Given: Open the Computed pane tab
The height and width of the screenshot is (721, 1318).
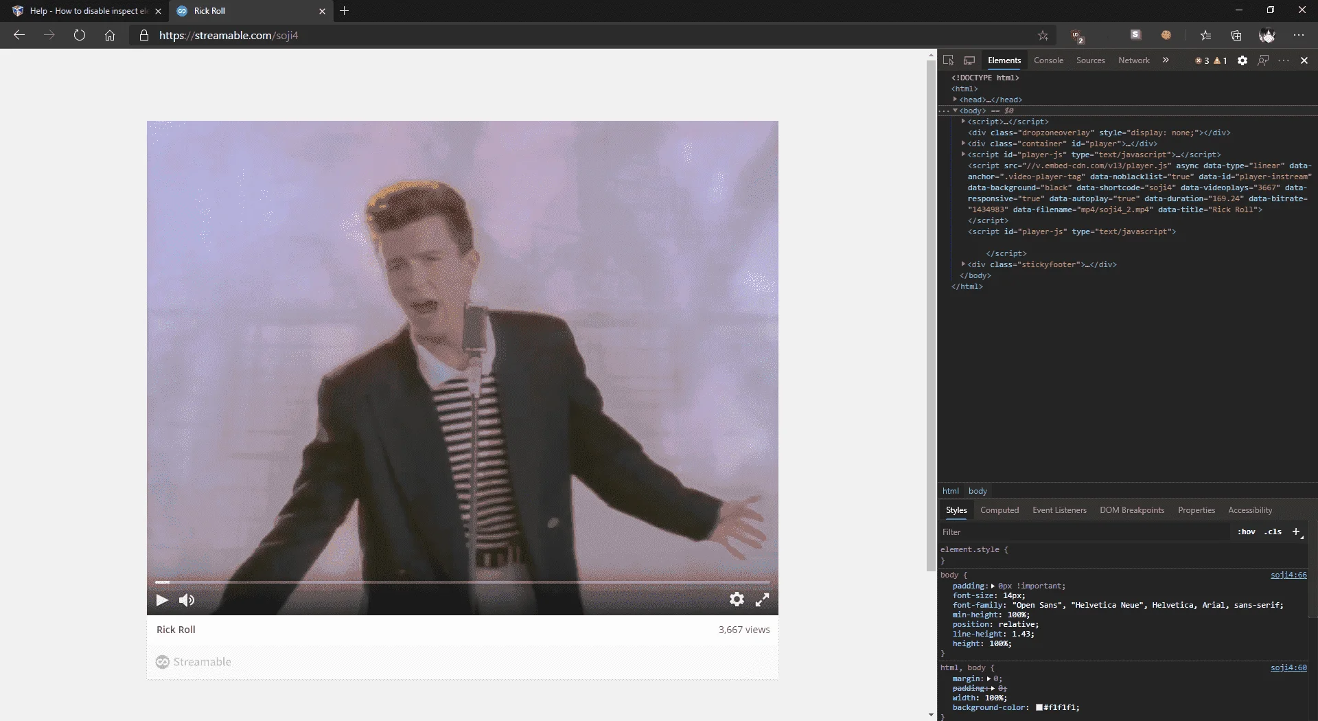Looking at the screenshot, I should pyautogui.click(x=999, y=510).
